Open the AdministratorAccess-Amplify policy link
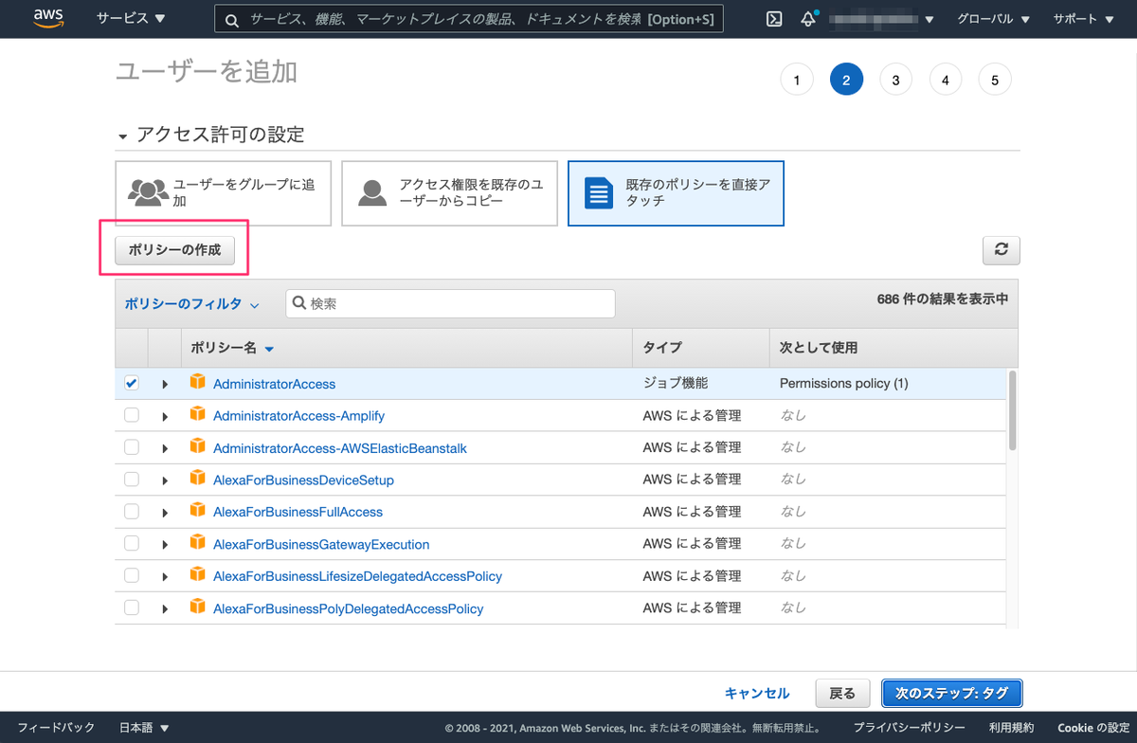Image resolution: width=1137 pixels, height=743 pixels. click(x=298, y=416)
